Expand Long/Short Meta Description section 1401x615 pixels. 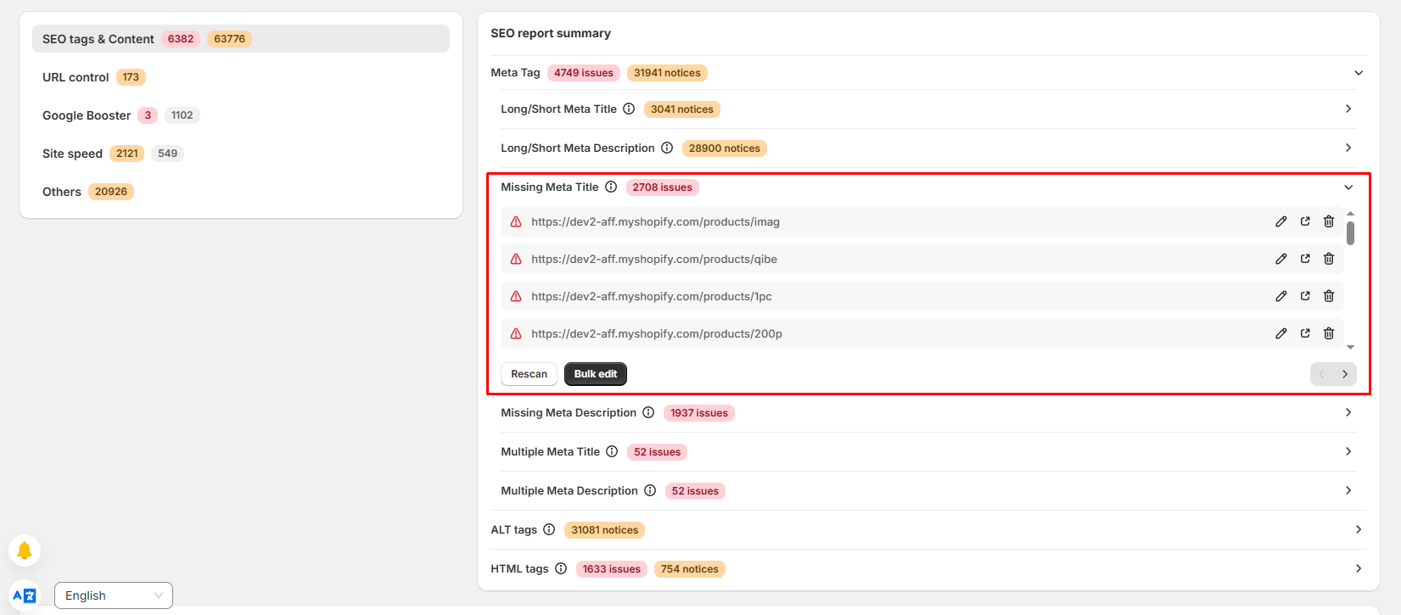point(1348,148)
